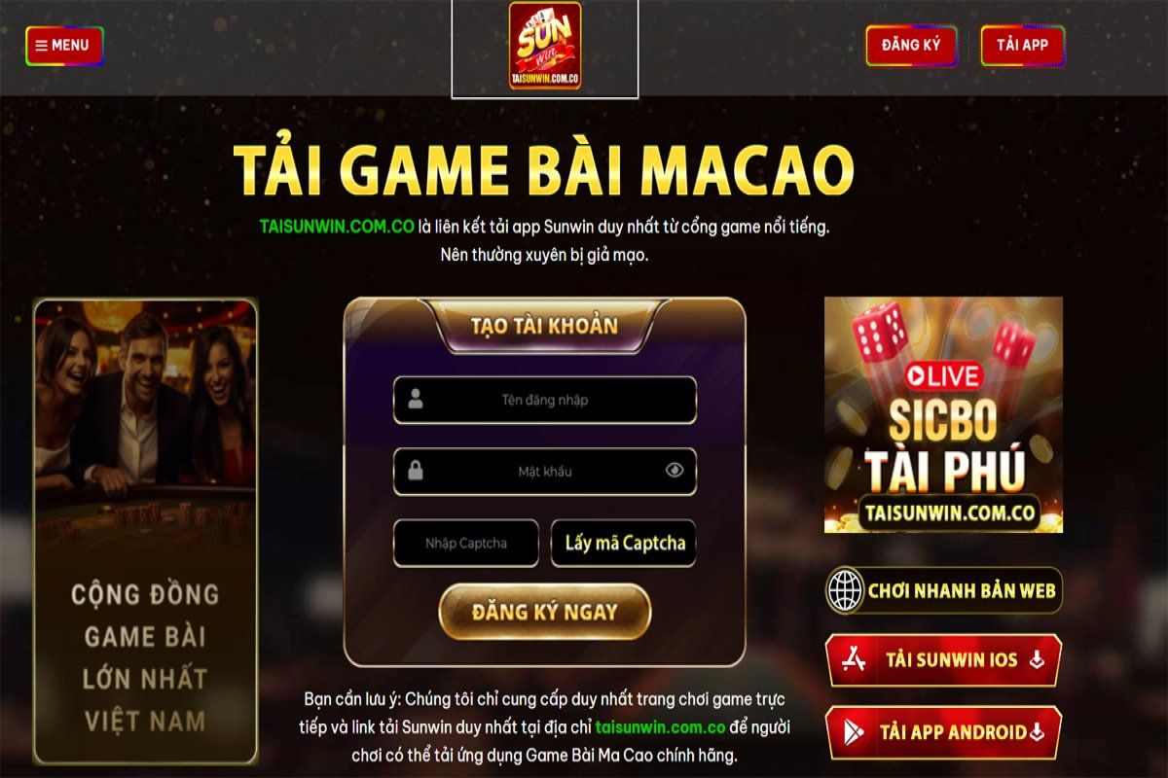Click the download arrow on TẢI SUNWIN IOS
This screenshot has width=1168, height=778.
pyautogui.click(x=1037, y=660)
